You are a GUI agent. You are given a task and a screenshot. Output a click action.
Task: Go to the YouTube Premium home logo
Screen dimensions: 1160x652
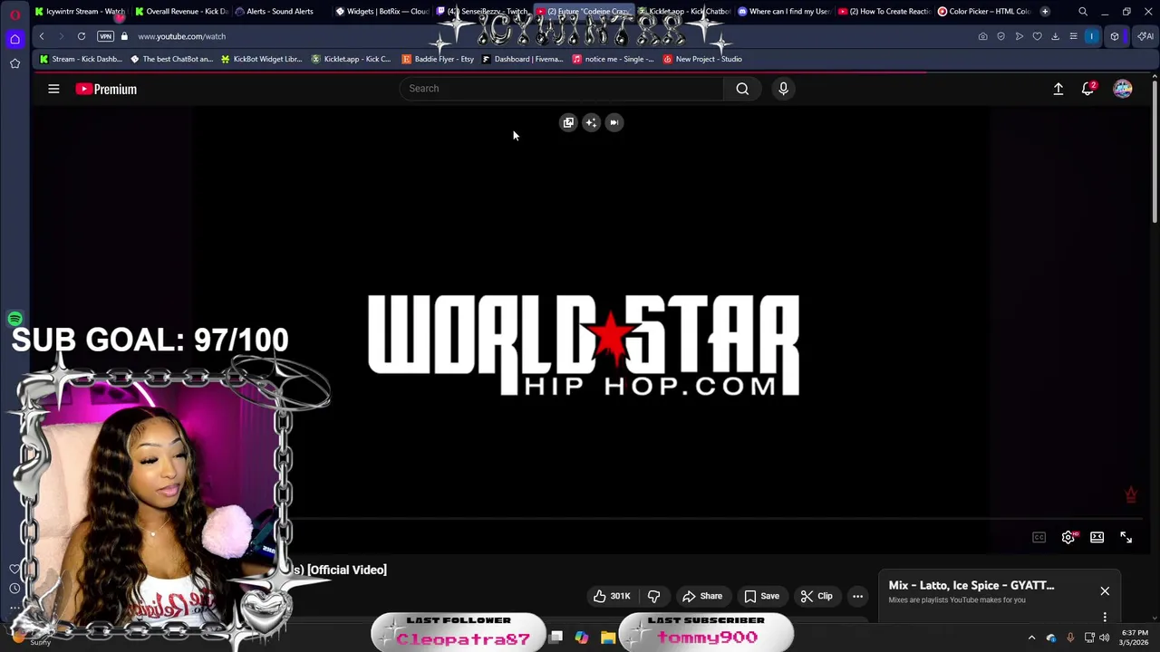tap(106, 89)
